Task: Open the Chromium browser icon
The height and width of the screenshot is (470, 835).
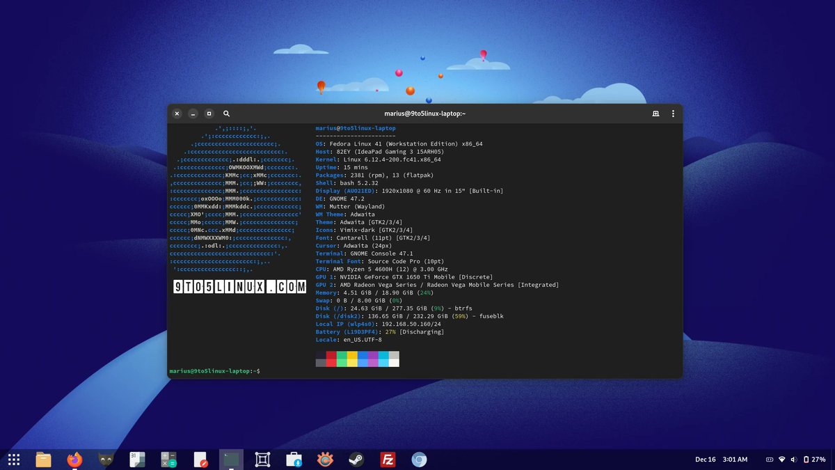Action: (x=418, y=460)
